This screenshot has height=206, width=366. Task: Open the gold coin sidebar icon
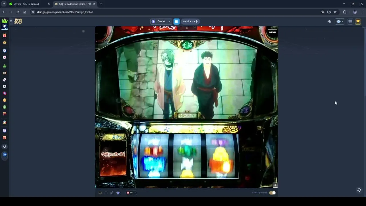pos(4,100)
